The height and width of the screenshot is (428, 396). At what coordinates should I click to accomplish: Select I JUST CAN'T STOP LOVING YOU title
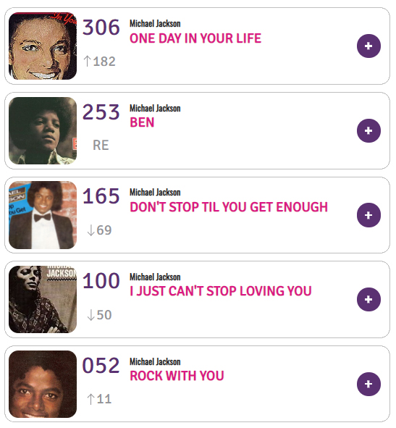221,291
